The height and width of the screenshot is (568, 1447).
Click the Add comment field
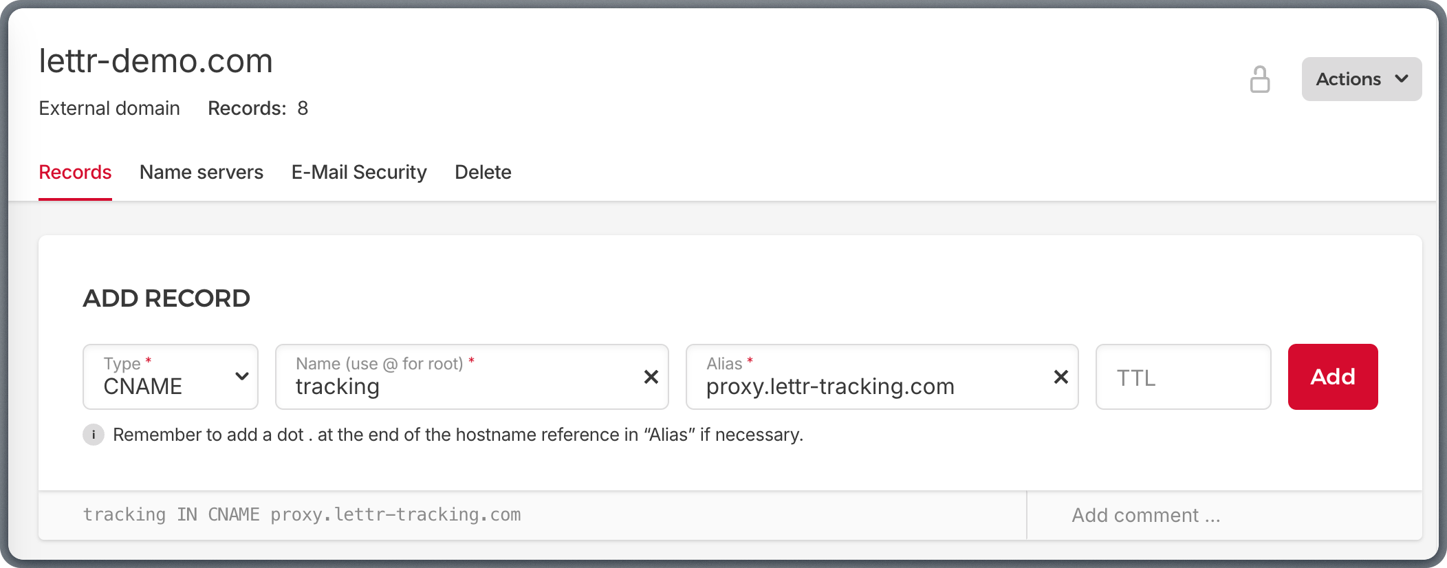[x=1144, y=514]
